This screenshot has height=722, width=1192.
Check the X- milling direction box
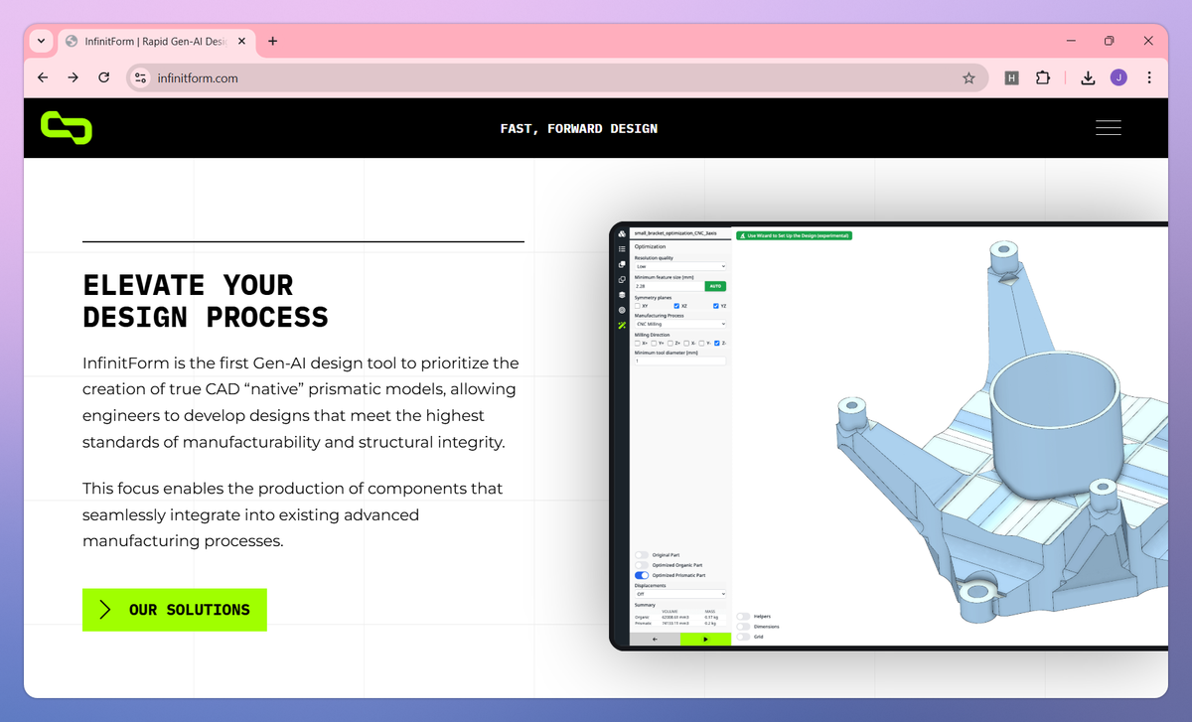pyautogui.click(x=686, y=343)
